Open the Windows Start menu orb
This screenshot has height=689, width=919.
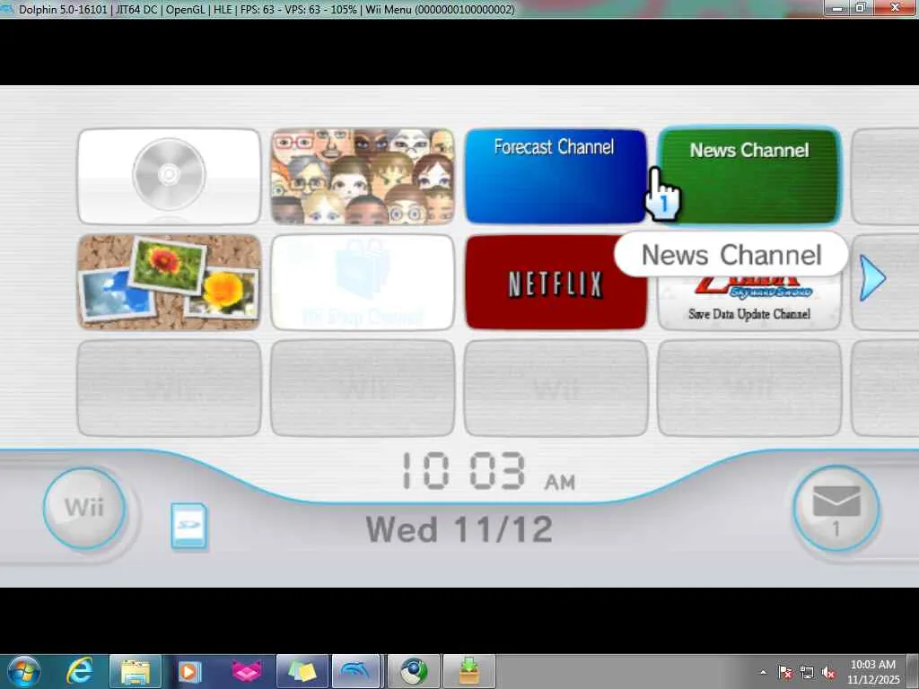pos(24,671)
